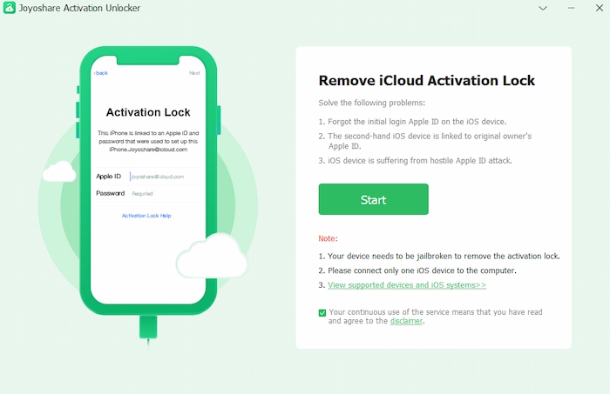The image size is (610, 394).
Task: Click 'Your device needs to be jailbroken' note
Action: [439, 257]
